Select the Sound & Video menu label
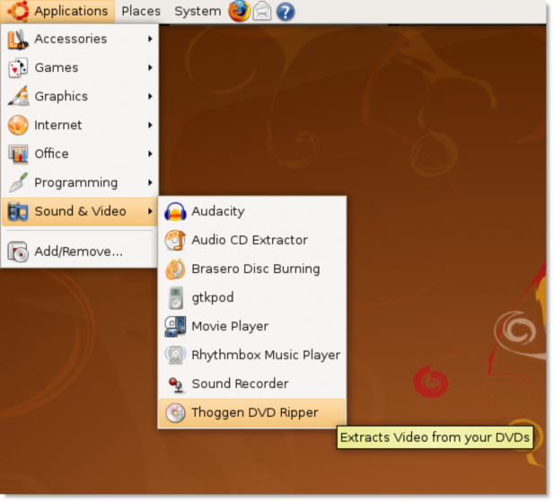The width and height of the screenshot is (554, 502). coord(80,211)
